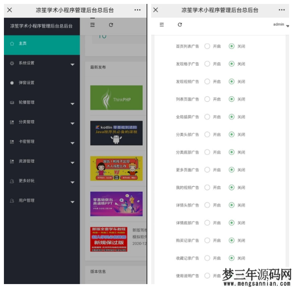Image resolution: width=293 pixels, height=288 pixels.
Task: Open the yellow cartoon kids thumbnail
Action: (116, 169)
